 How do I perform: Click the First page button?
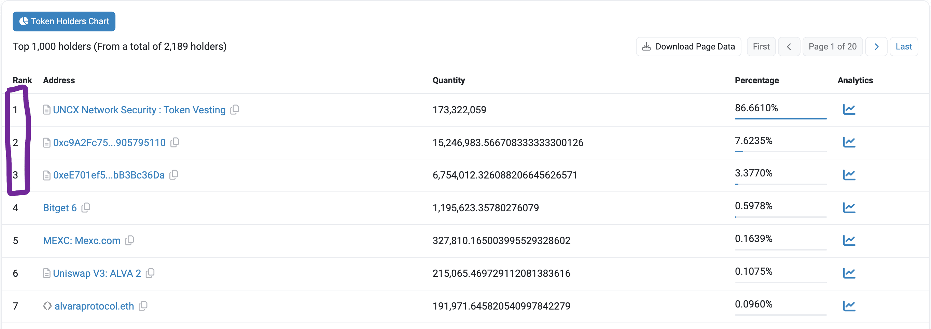tap(761, 47)
